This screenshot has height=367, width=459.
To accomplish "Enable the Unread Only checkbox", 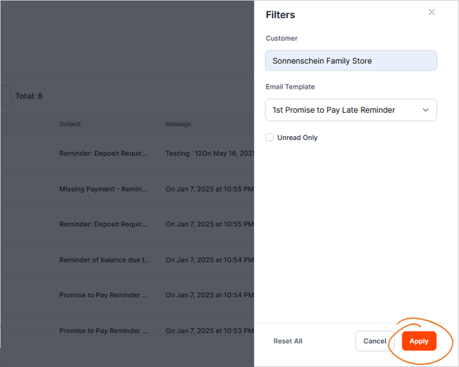I will (x=270, y=137).
